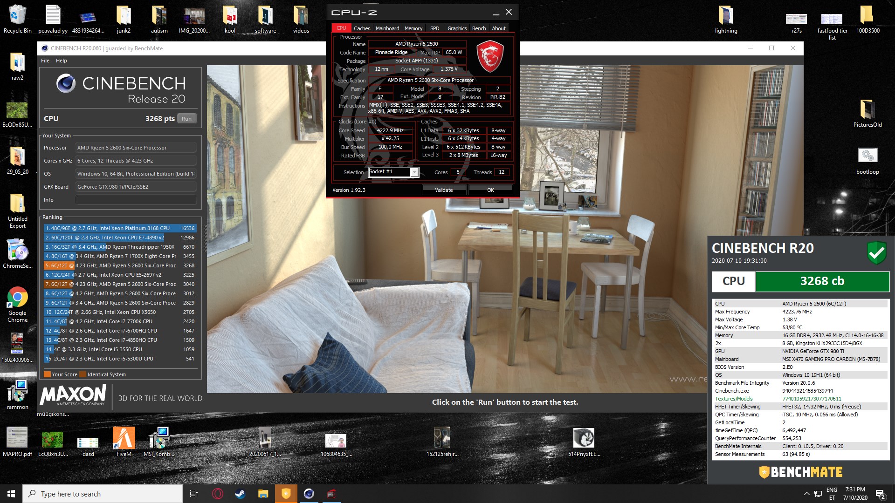This screenshot has height=503, width=895.
Task: Select the Xeon Platinum 8168 ranking row
Action: 120,228
